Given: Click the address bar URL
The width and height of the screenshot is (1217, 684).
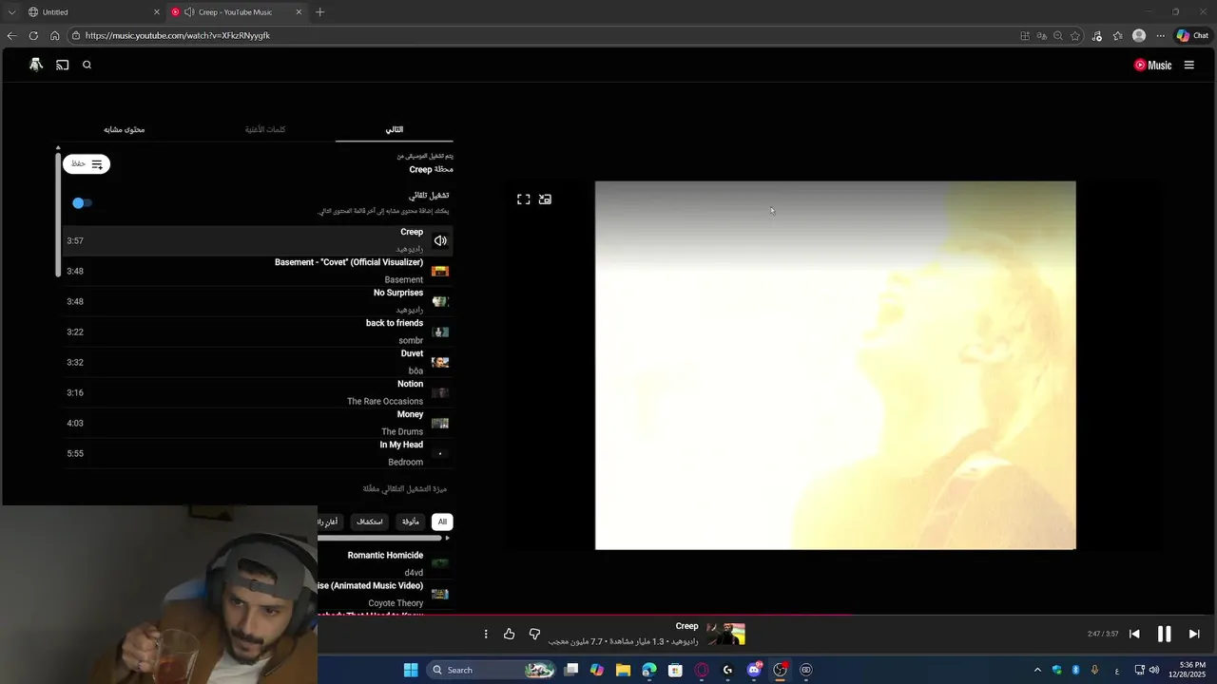Looking at the screenshot, I should tap(178, 35).
